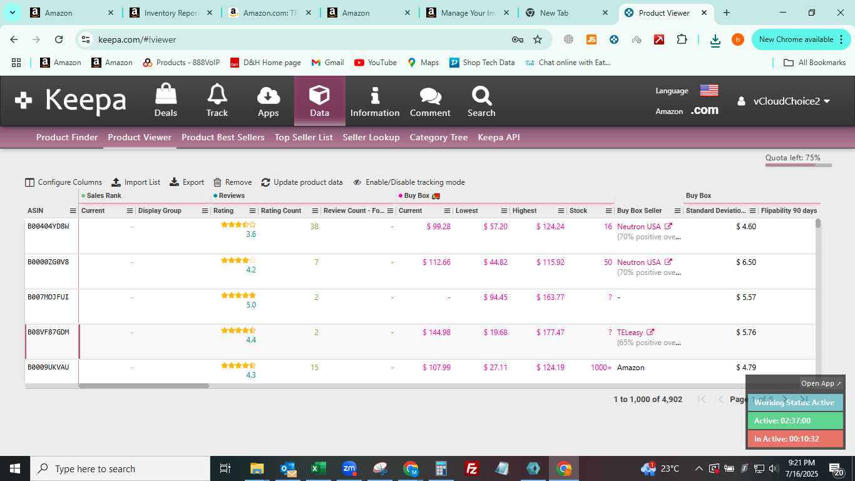The width and height of the screenshot is (855, 481).
Task: Open Calculator from the taskbar
Action: [x=441, y=468]
